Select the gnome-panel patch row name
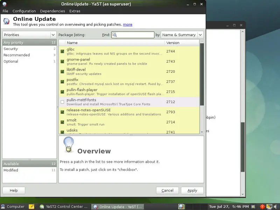The image size is (280, 210). [x=78, y=59]
